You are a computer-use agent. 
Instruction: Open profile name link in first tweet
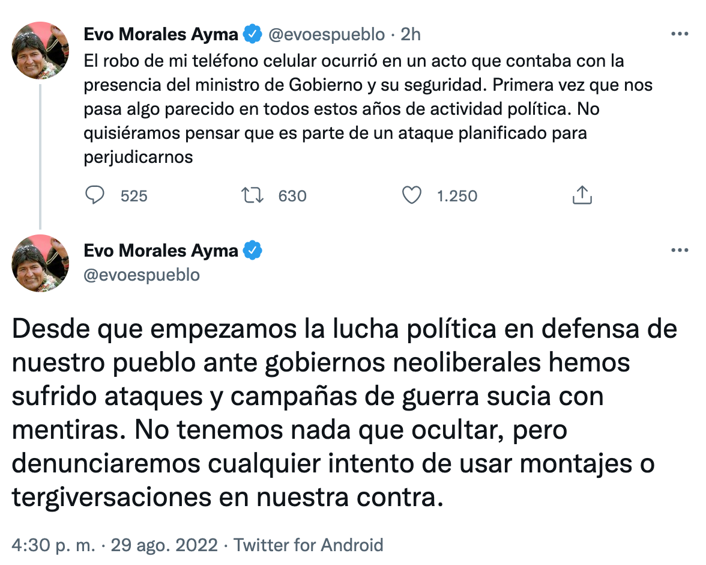(x=161, y=34)
